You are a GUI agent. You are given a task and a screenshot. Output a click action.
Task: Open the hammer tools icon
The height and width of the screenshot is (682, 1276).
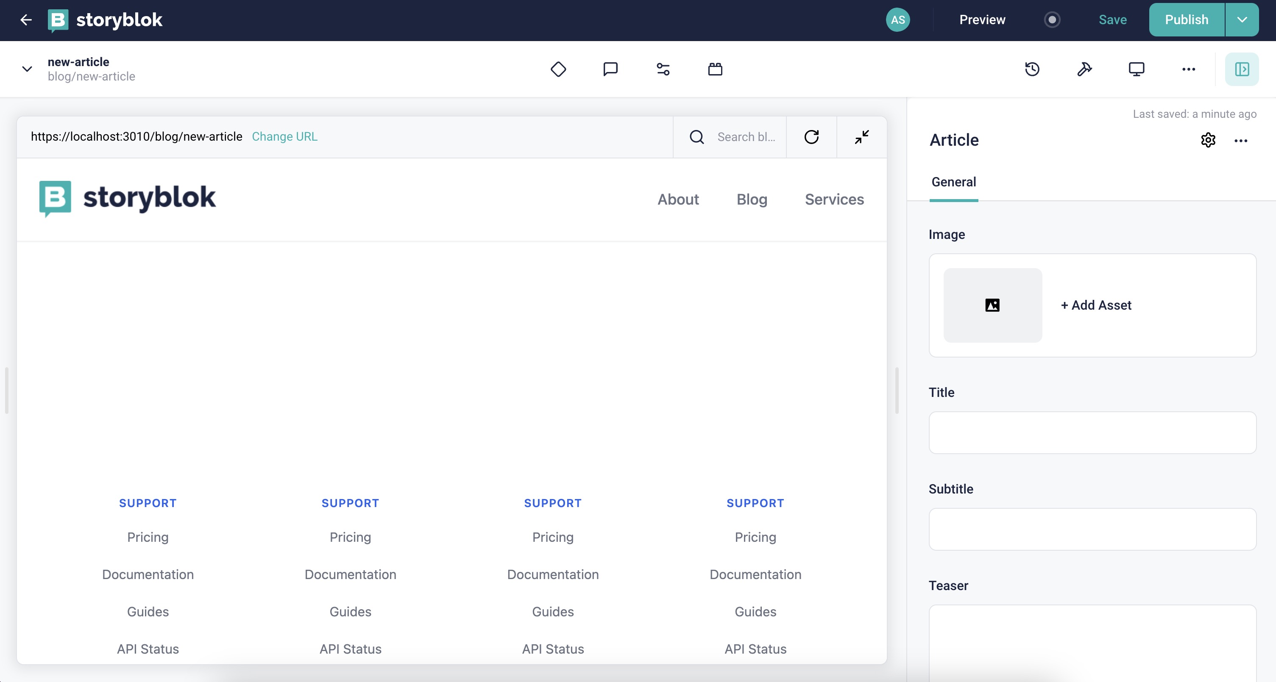point(1084,69)
